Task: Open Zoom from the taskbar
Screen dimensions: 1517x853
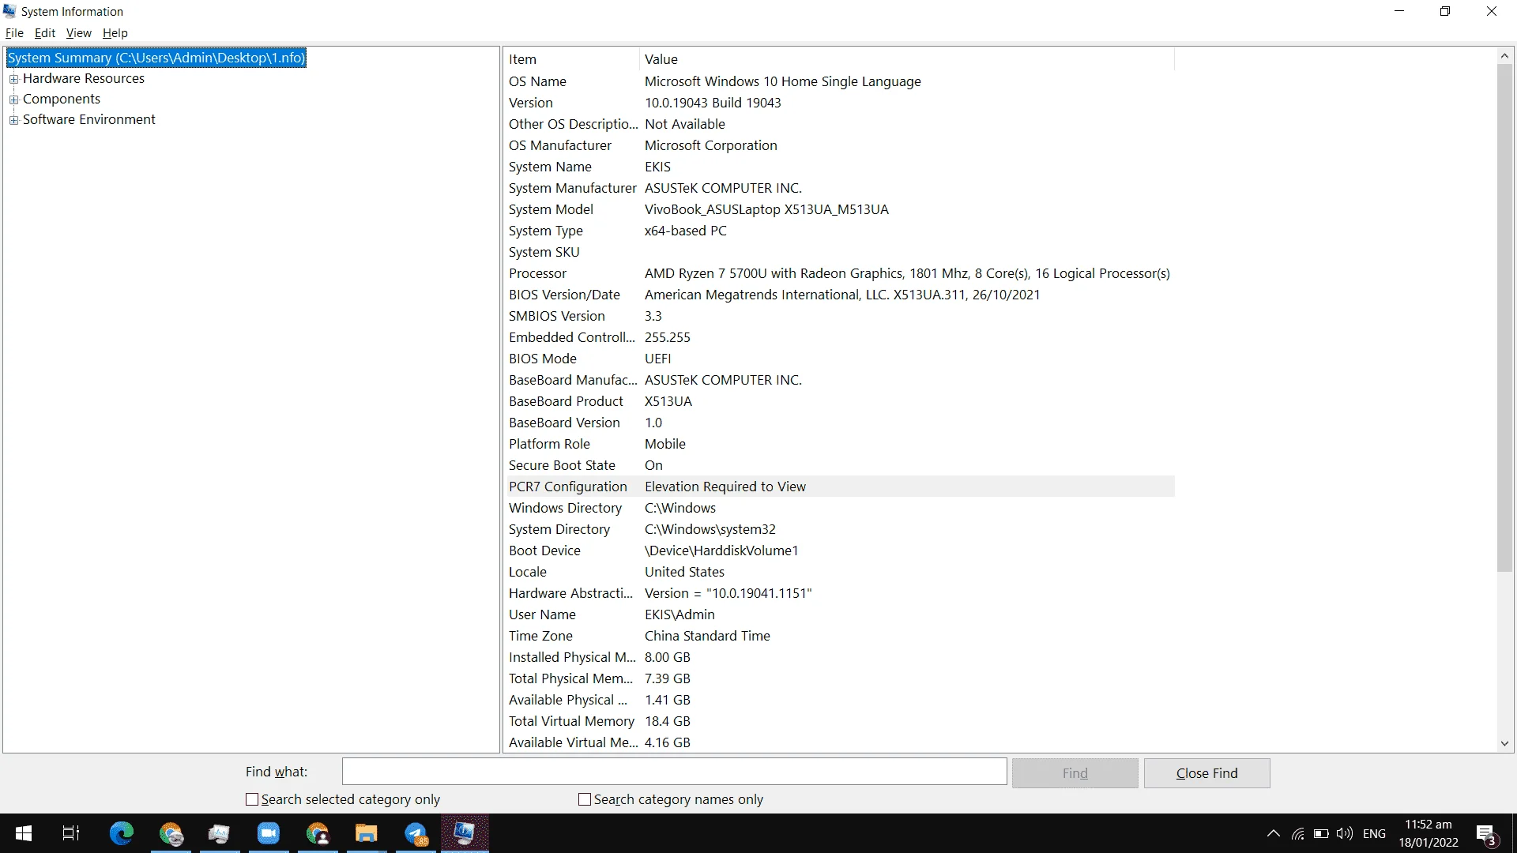Action: pos(269,833)
